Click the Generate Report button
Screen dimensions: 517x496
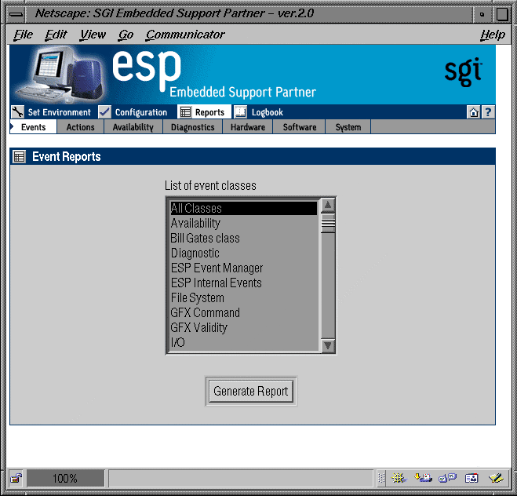(x=251, y=391)
